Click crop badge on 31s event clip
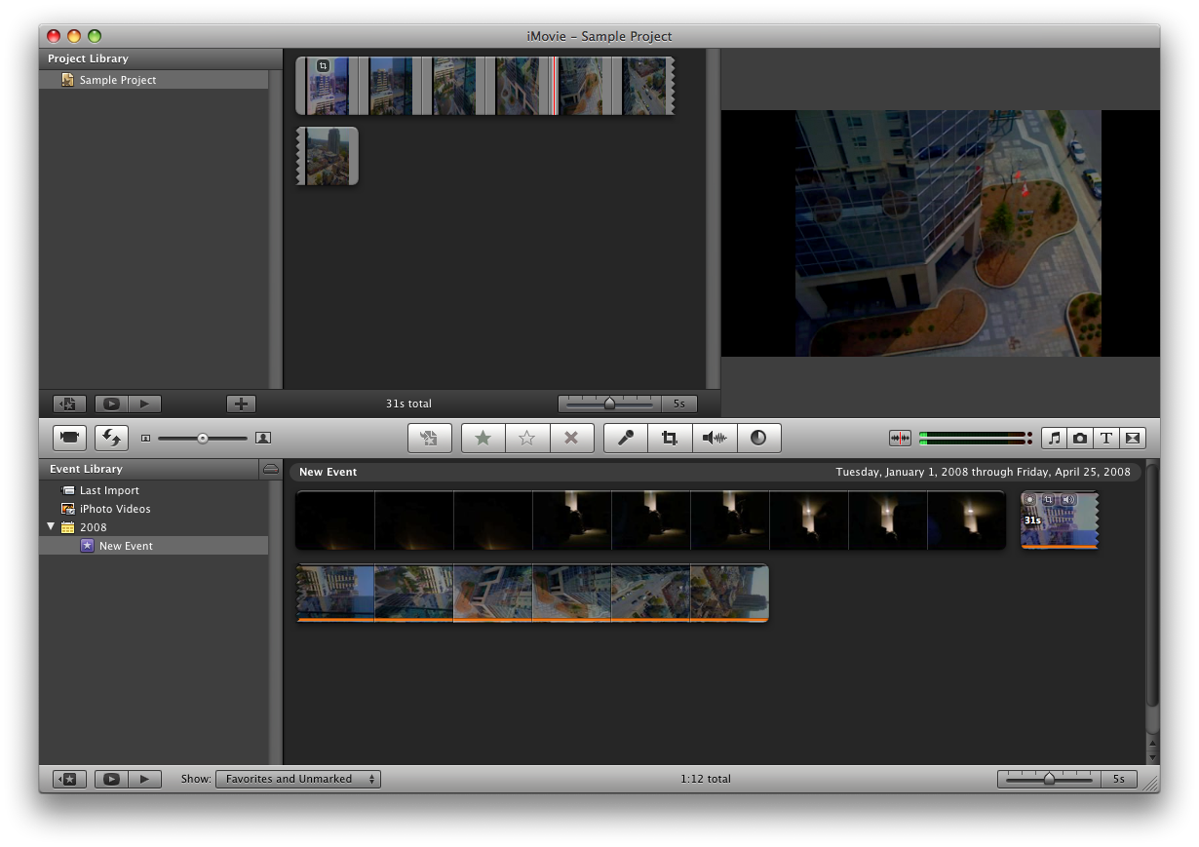This screenshot has height=847, width=1199. coord(1049,500)
